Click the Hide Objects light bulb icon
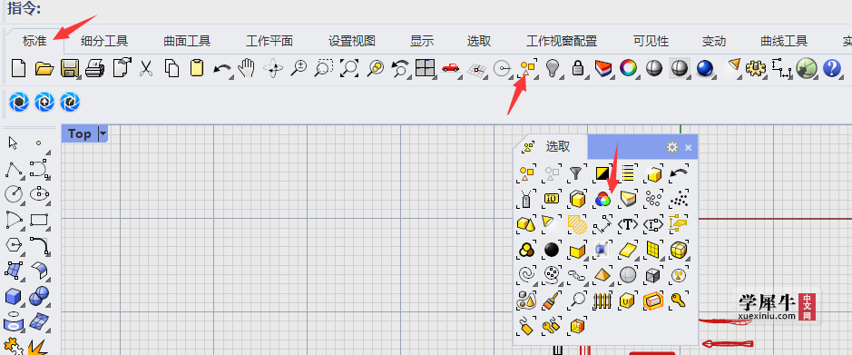This screenshot has width=852, height=355. [x=553, y=68]
